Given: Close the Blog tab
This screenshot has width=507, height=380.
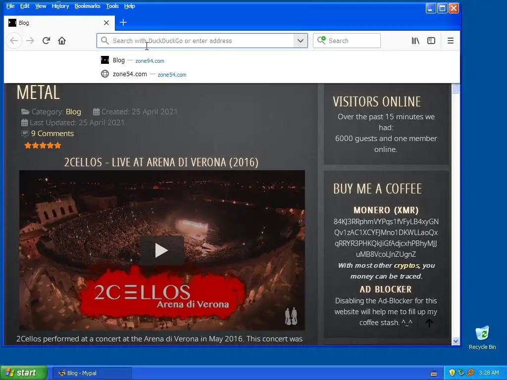Looking at the screenshot, I should click(x=106, y=23).
